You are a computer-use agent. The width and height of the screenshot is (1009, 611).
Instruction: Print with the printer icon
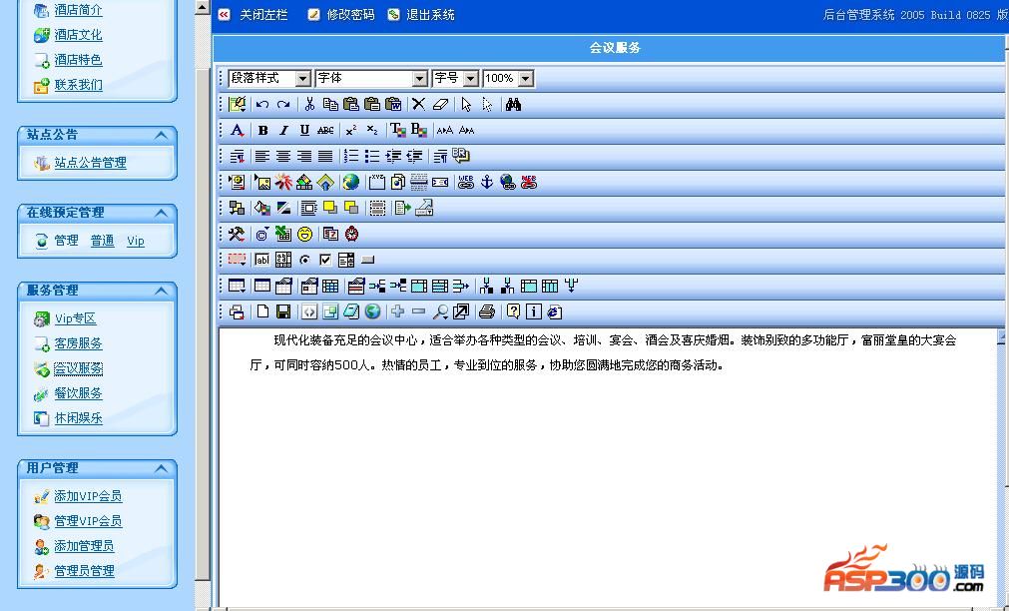(487, 311)
